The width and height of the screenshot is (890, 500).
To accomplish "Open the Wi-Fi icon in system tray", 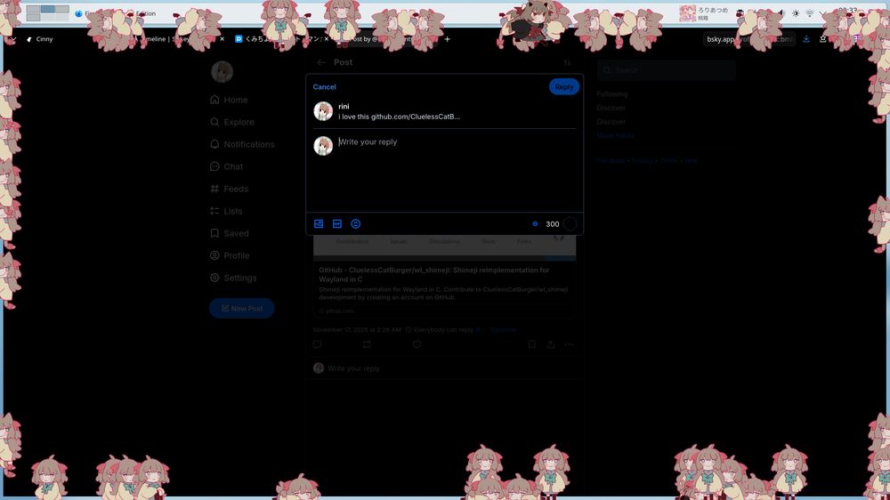I will (809, 13).
